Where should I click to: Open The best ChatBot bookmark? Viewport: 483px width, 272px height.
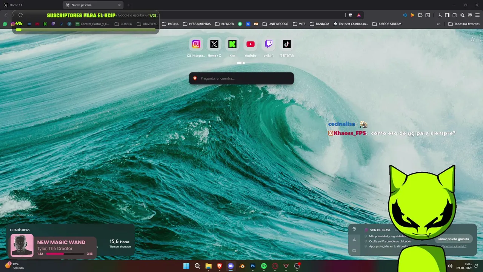[351, 24]
